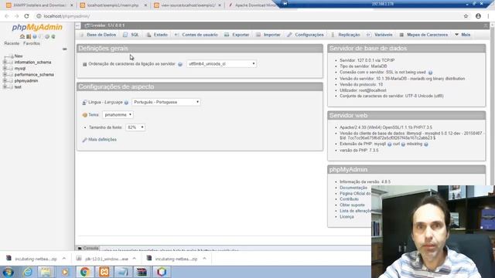Expand the phpmyadmin database node
This screenshot has height=278, width=495.
pos(5,80)
